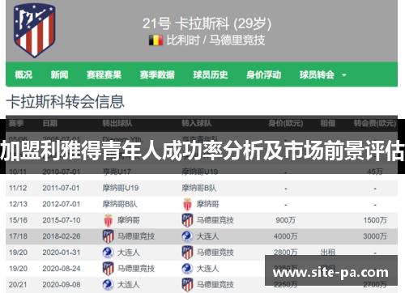This screenshot has height=293, width=405.
Task: Click date 2012-07-01
Action: click(61, 204)
